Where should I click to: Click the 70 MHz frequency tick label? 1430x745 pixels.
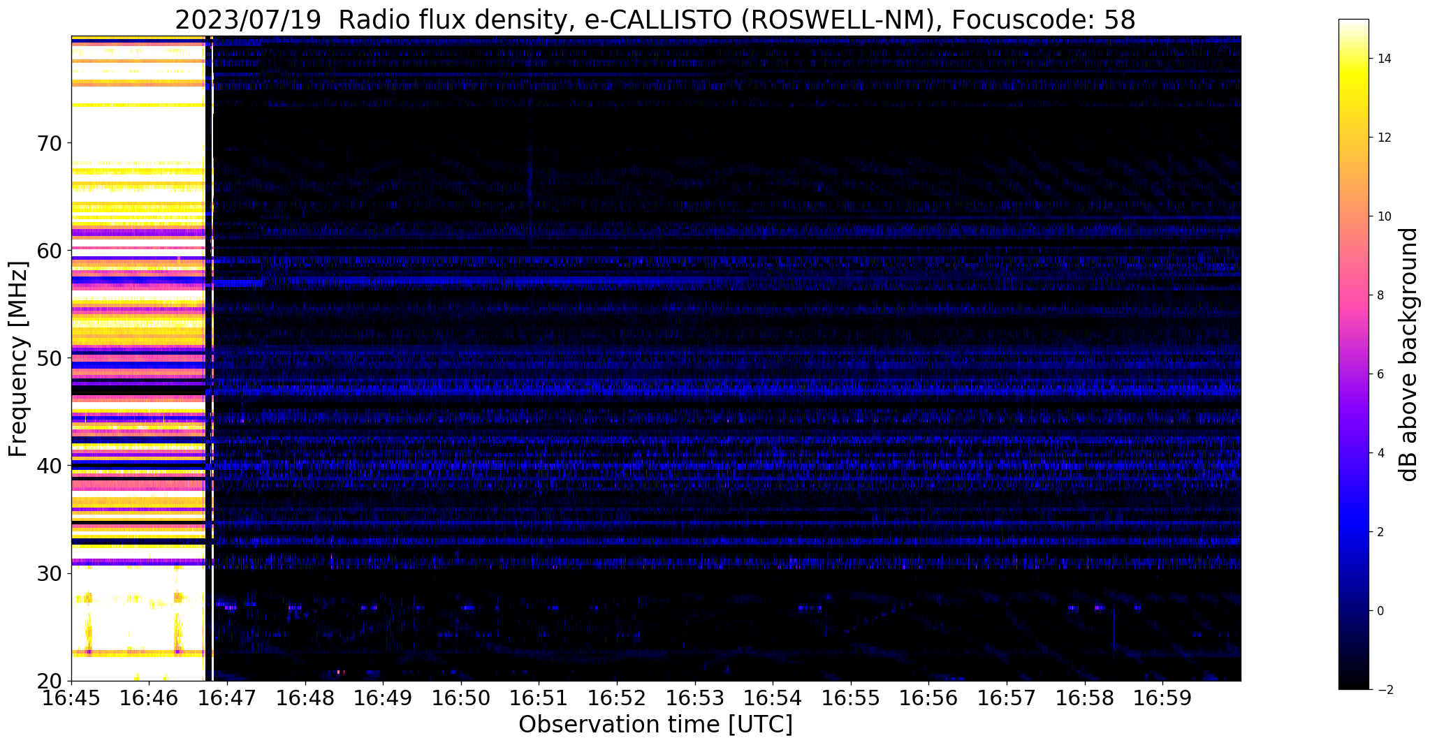[49, 143]
